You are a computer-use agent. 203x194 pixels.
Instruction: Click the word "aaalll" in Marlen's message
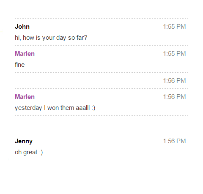[x=82, y=108]
